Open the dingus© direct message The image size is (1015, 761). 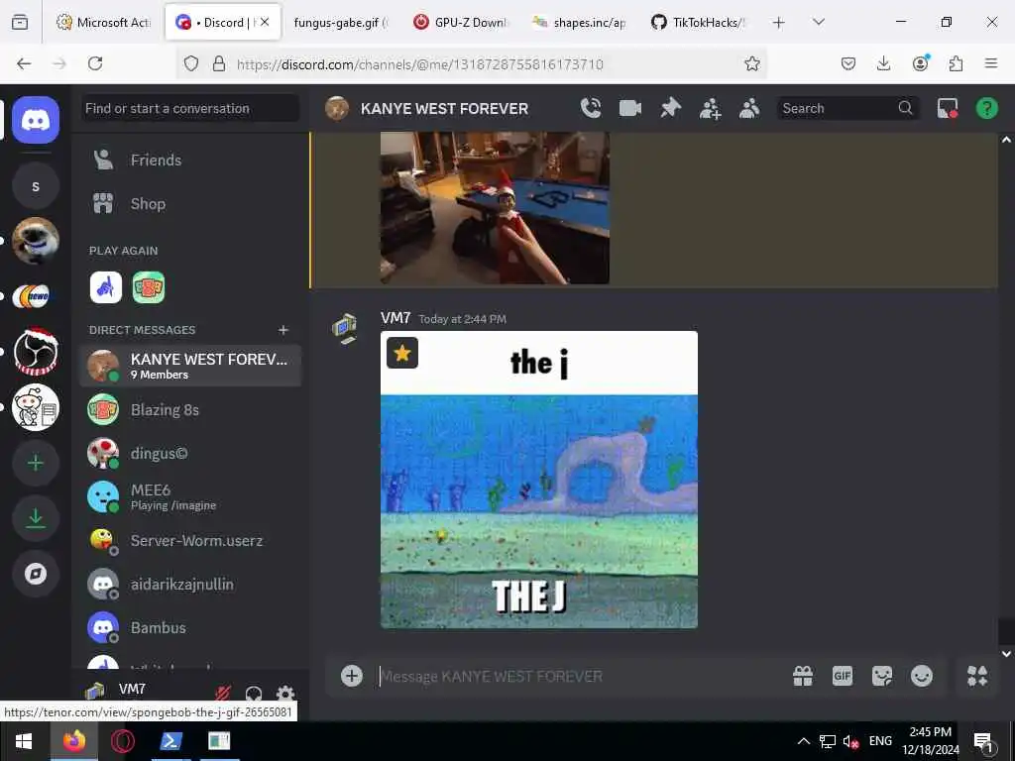tap(190, 453)
